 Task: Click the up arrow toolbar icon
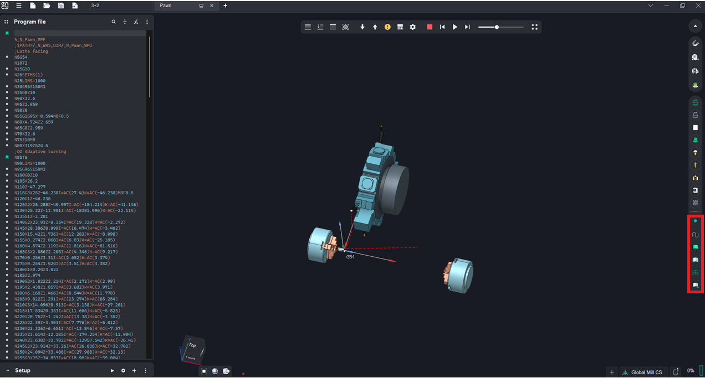pos(375,27)
